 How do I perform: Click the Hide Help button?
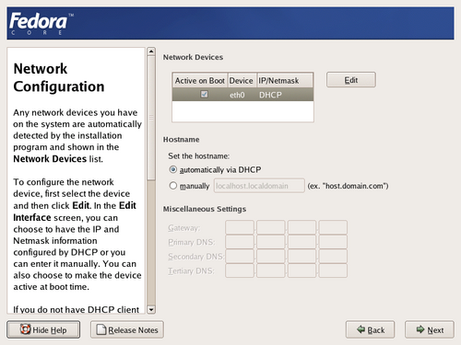click(x=43, y=329)
